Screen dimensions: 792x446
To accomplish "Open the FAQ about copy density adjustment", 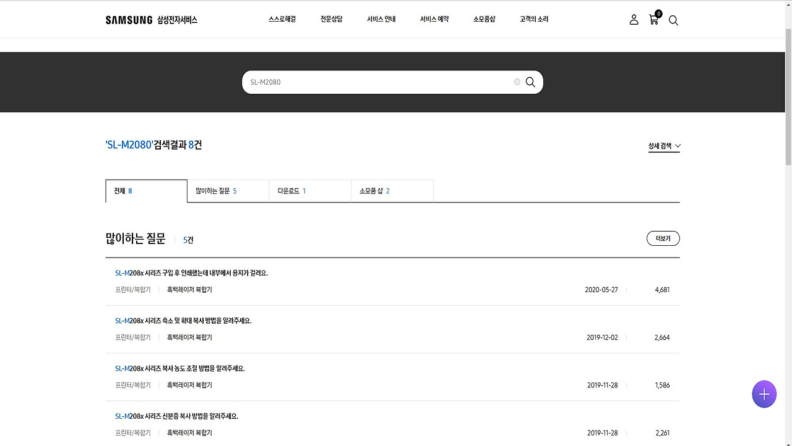I will pos(180,368).
